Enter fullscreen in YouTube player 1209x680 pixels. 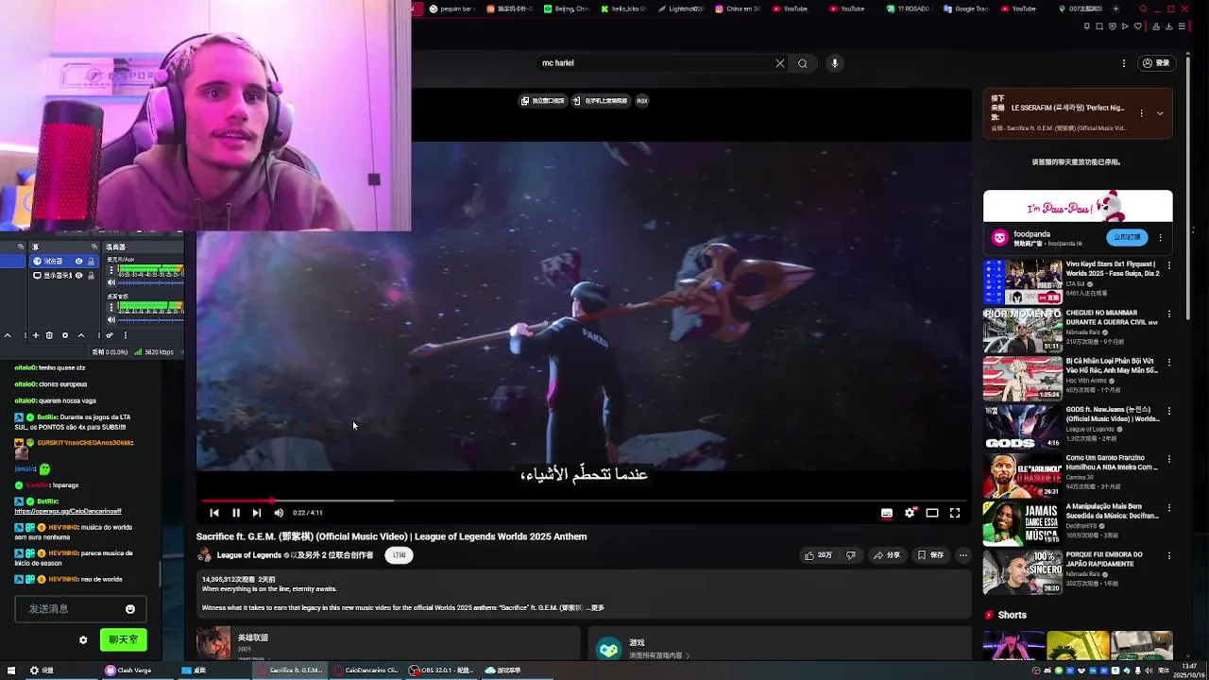pos(955,513)
